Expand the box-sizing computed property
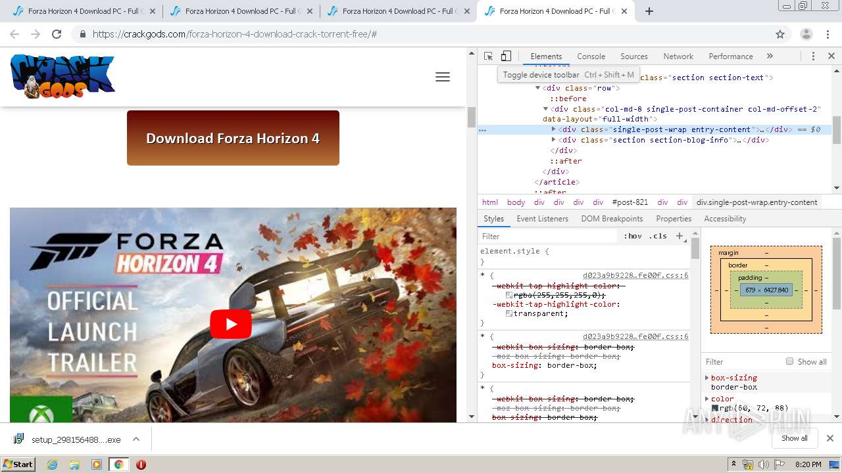The width and height of the screenshot is (842, 473). [x=707, y=378]
